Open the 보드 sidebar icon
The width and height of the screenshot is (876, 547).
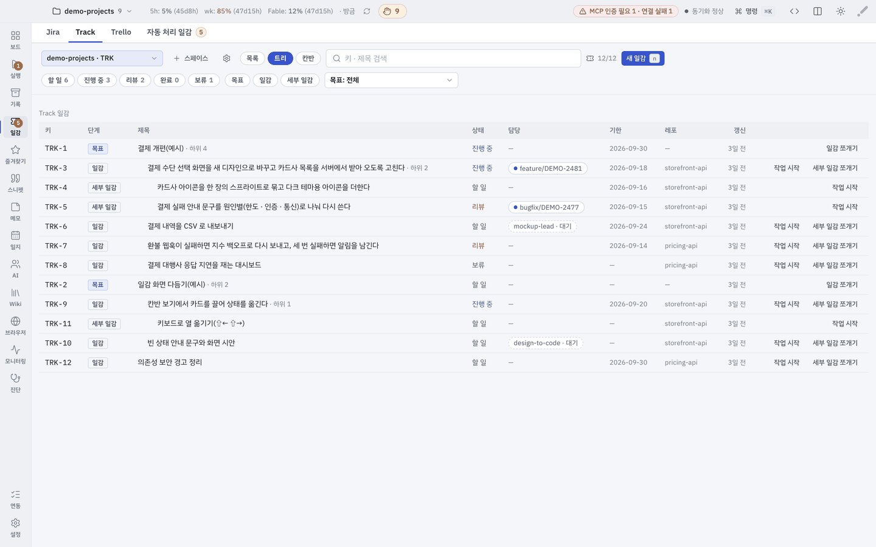click(x=15, y=40)
